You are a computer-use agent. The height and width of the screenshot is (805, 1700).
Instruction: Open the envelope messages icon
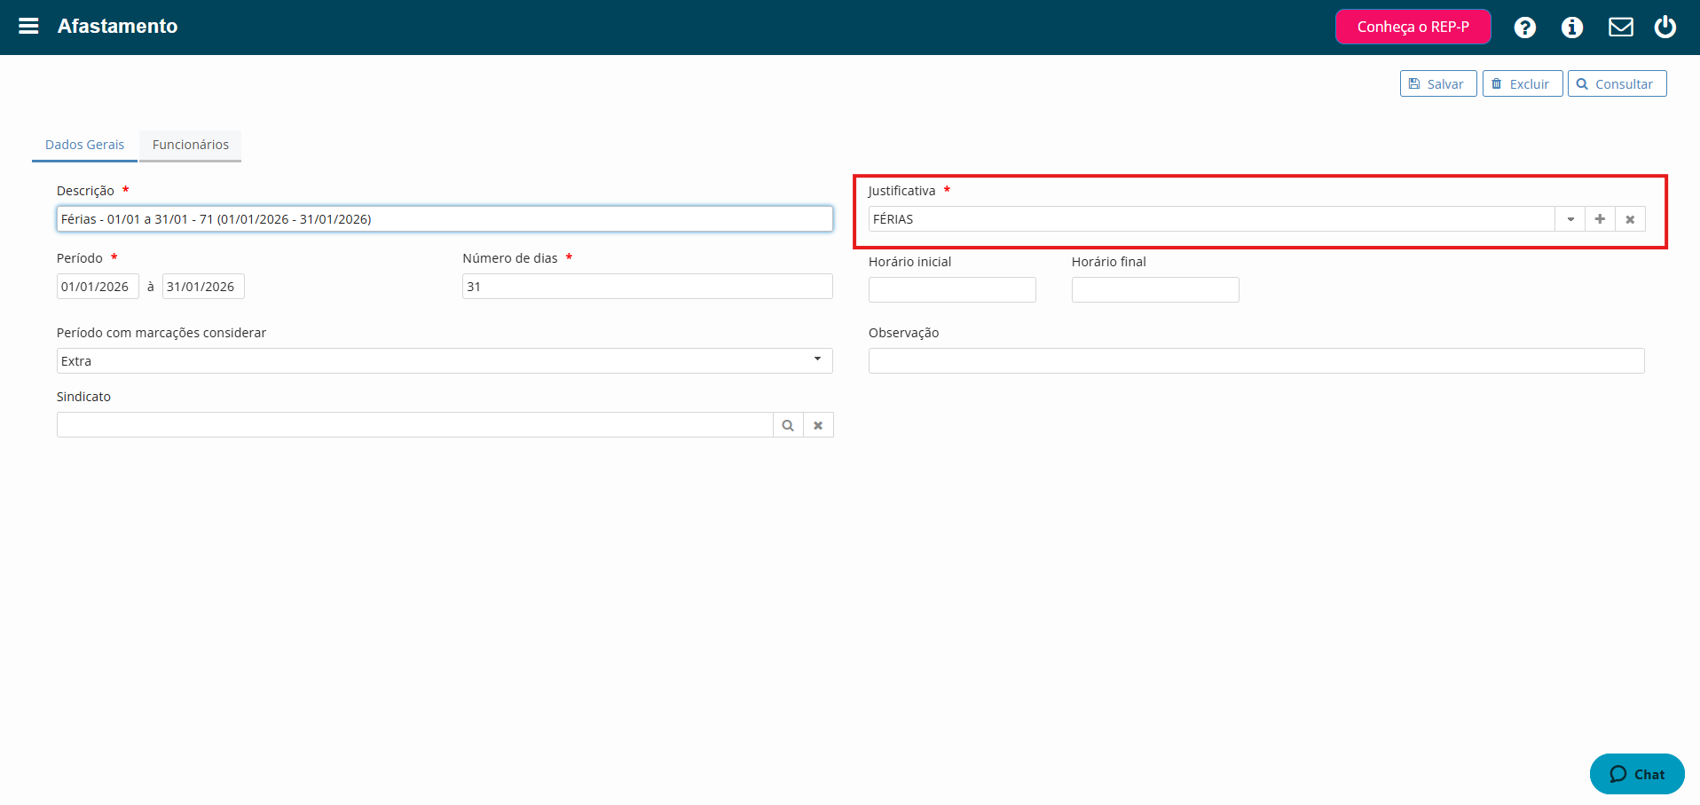pyautogui.click(x=1620, y=28)
